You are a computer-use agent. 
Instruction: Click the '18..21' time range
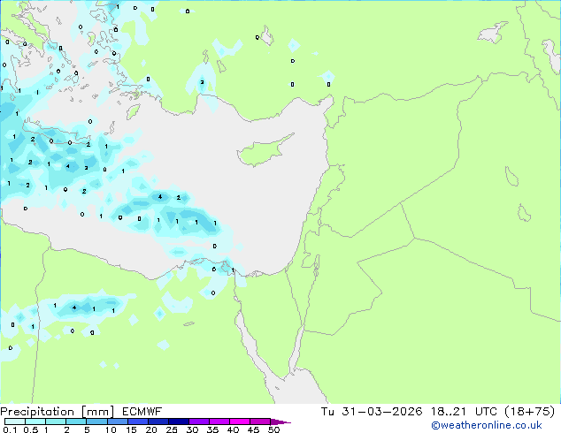pos(449,412)
